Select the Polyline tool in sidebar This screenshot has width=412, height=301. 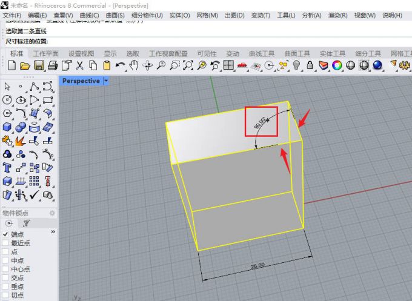(x=34, y=86)
